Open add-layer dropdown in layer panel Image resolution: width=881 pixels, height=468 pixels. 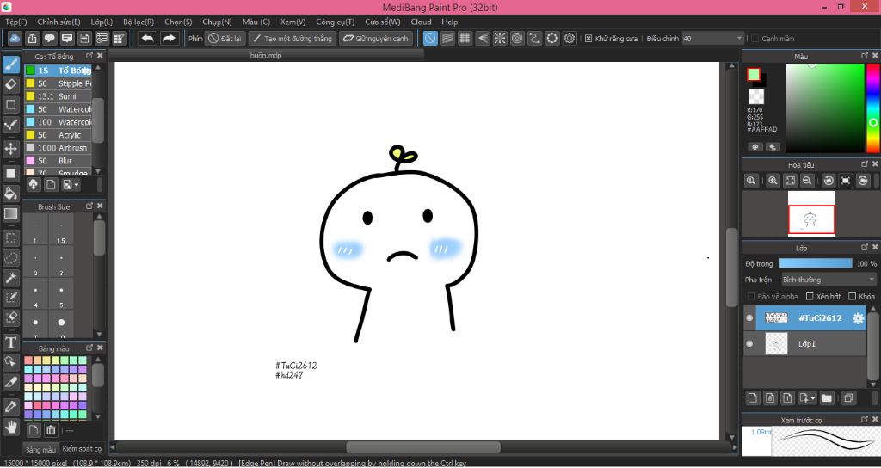(807, 398)
